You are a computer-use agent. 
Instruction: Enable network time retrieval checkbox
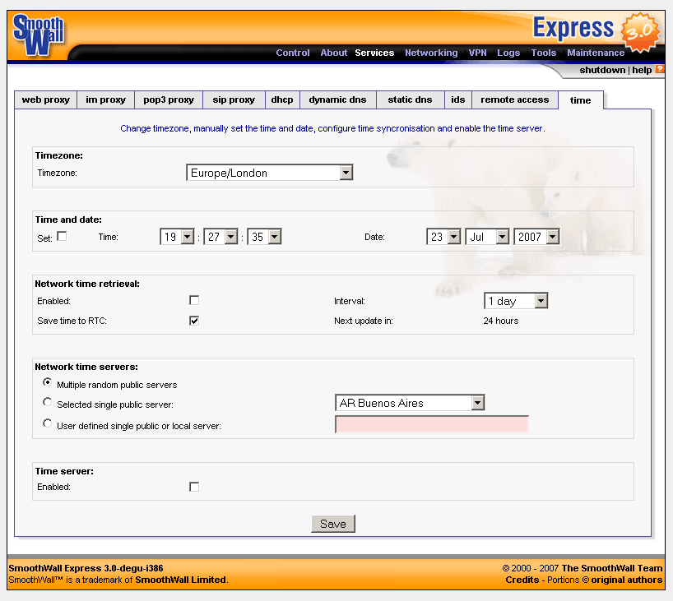(x=194, y=300)
